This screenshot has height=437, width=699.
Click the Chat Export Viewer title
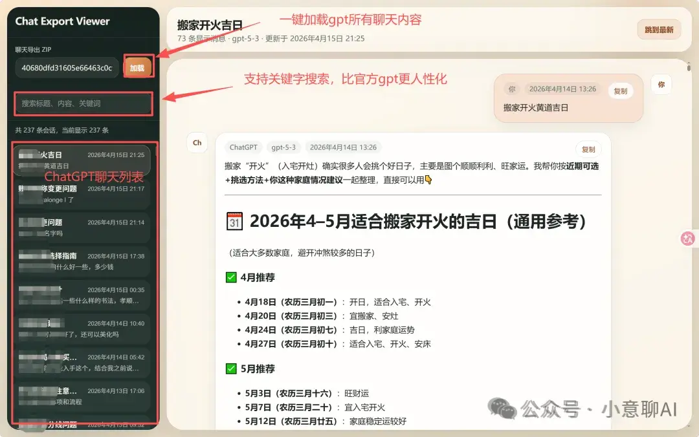pyautogui.click(x=62, y=21)
